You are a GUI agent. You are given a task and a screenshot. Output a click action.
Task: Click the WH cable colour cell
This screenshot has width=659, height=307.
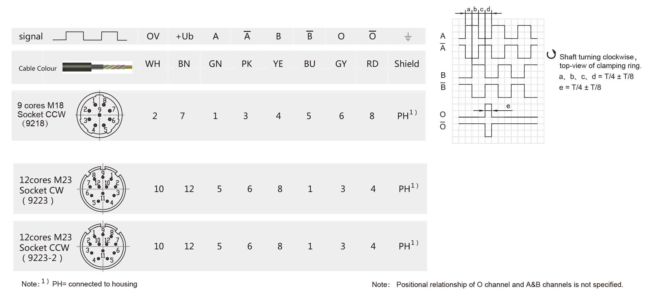point(153,64)
